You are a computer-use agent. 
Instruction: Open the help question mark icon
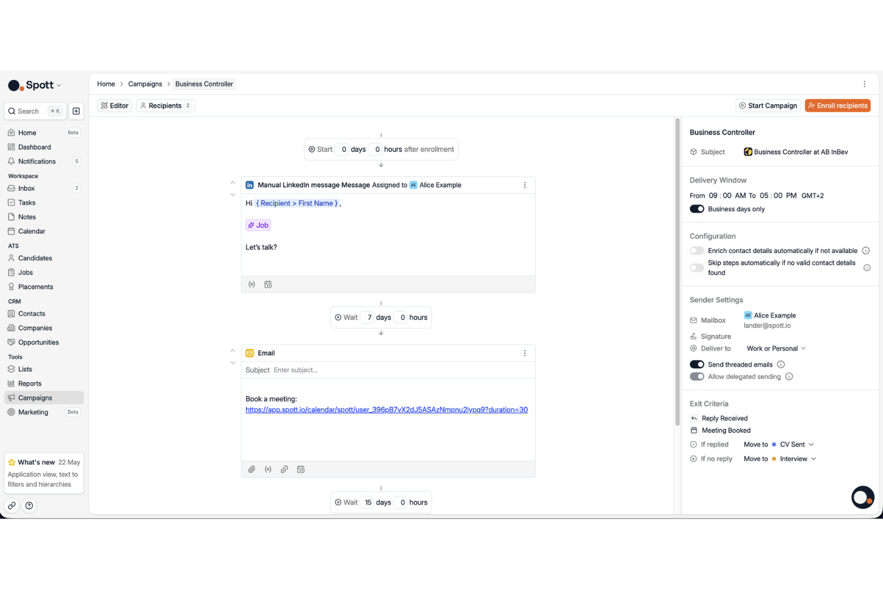click(29, 505)
